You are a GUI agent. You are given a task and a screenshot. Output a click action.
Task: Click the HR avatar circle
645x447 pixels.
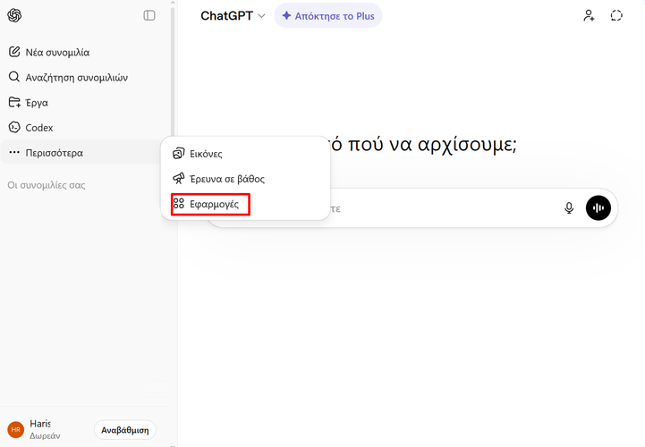click(16, 430)
